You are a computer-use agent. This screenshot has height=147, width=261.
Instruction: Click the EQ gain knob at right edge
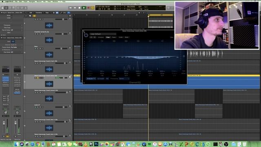[184, 56]
